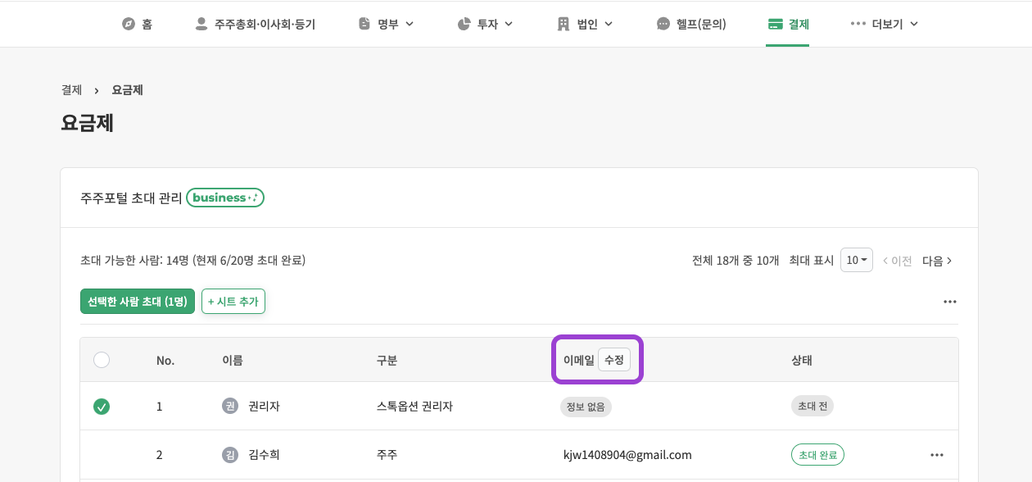The image size is (1032, 482).
Task: Open the table options ellipsis above 상태 column
Action: point(950,302)
